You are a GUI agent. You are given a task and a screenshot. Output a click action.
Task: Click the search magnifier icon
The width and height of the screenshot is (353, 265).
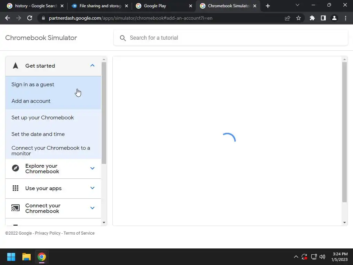[x=123, y=38]
